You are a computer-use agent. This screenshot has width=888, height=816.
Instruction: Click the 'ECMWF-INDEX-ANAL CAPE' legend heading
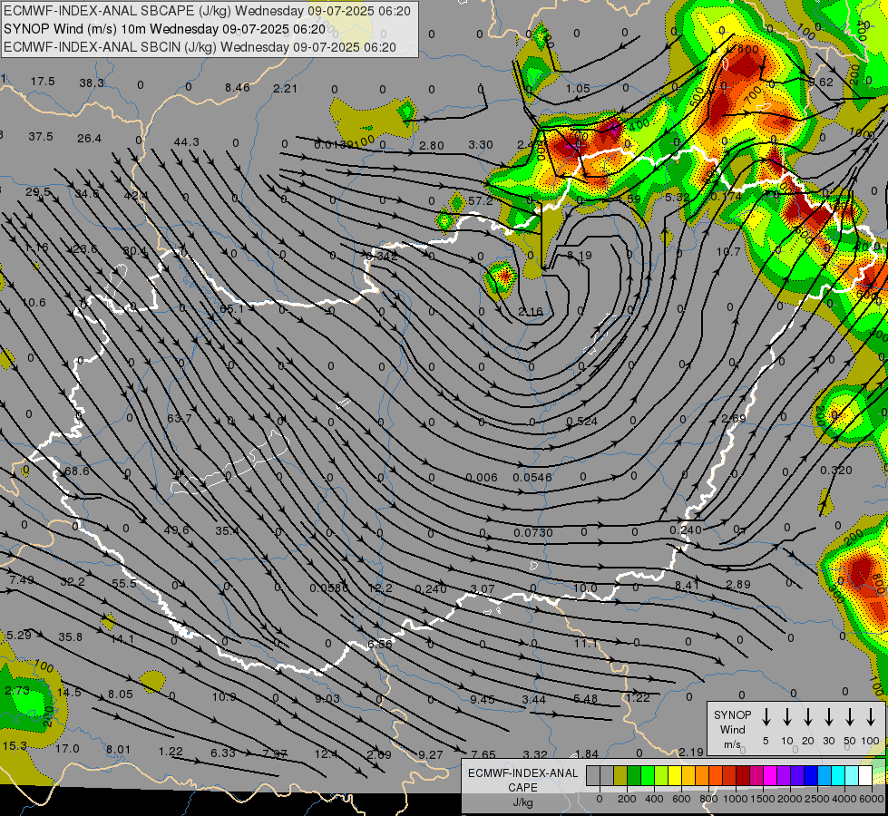[522, 780]
